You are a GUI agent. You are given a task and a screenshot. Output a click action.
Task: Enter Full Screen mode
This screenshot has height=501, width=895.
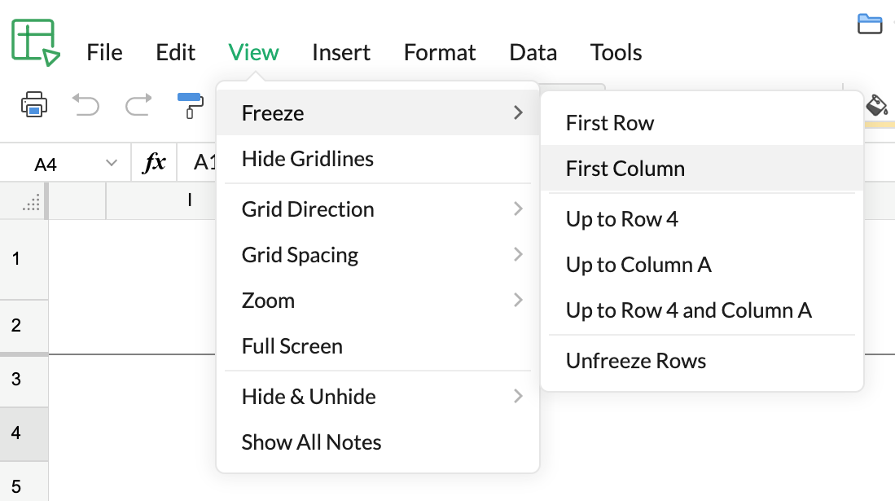pos(292,346)
